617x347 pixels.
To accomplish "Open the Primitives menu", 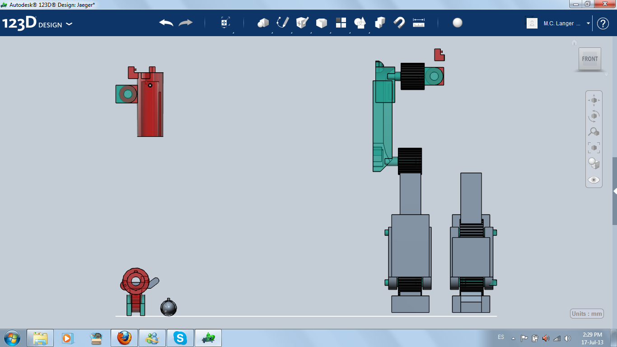I will pyautogui.click(x=263, y=23).
